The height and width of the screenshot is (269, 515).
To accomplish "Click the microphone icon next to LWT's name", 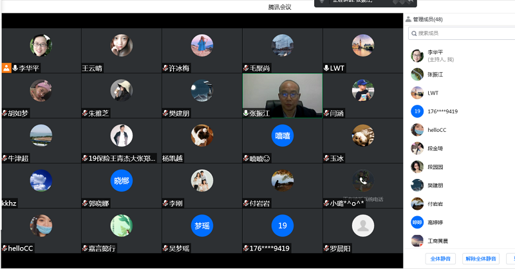I will (x=326, y=68).
